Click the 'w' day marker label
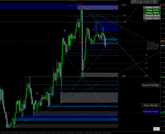165x134 pixels. [x=37, y=93]
